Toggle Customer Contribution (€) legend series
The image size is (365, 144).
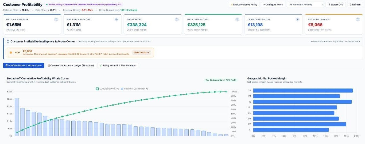[134, 88]
